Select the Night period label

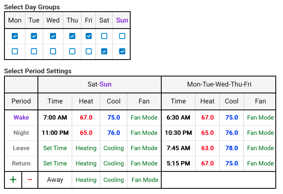[21, 133]
